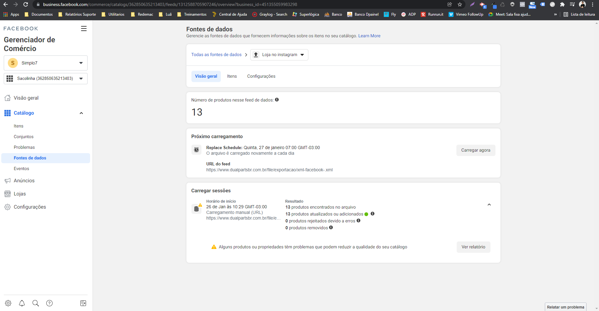Viewport: 599px width, 311px height.
Task: Open the Vimeo FollowUp bookmark
Action: pos(466,14)
